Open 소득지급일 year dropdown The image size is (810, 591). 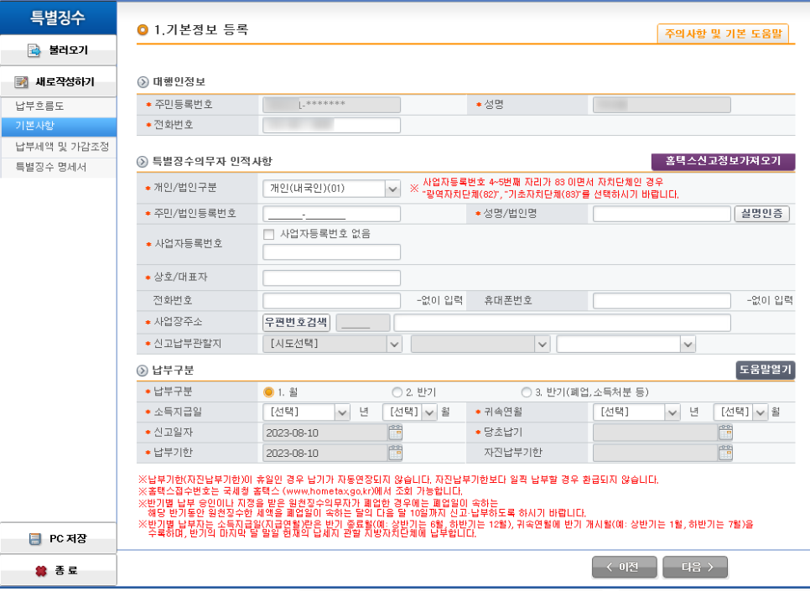click(x=341, y=412)
